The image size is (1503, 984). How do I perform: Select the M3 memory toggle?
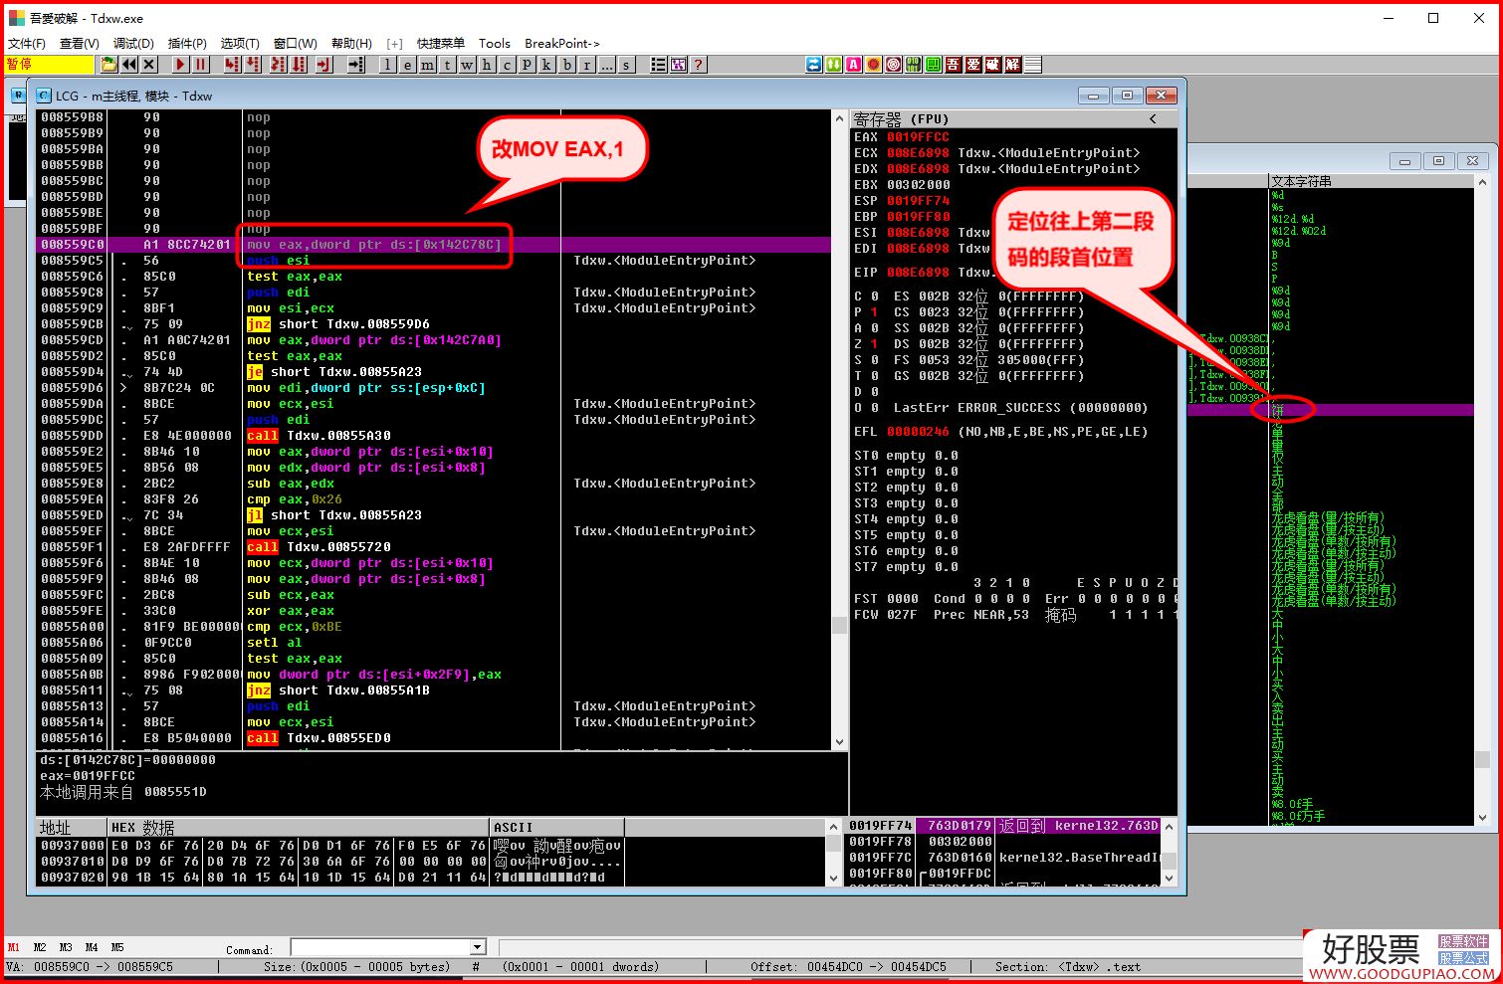point(66,947)
